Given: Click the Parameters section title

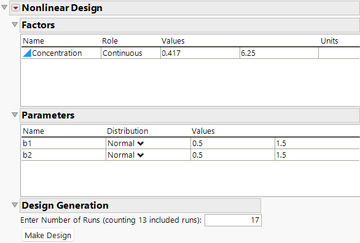Looking at the screenshot, I should point(48,115).
